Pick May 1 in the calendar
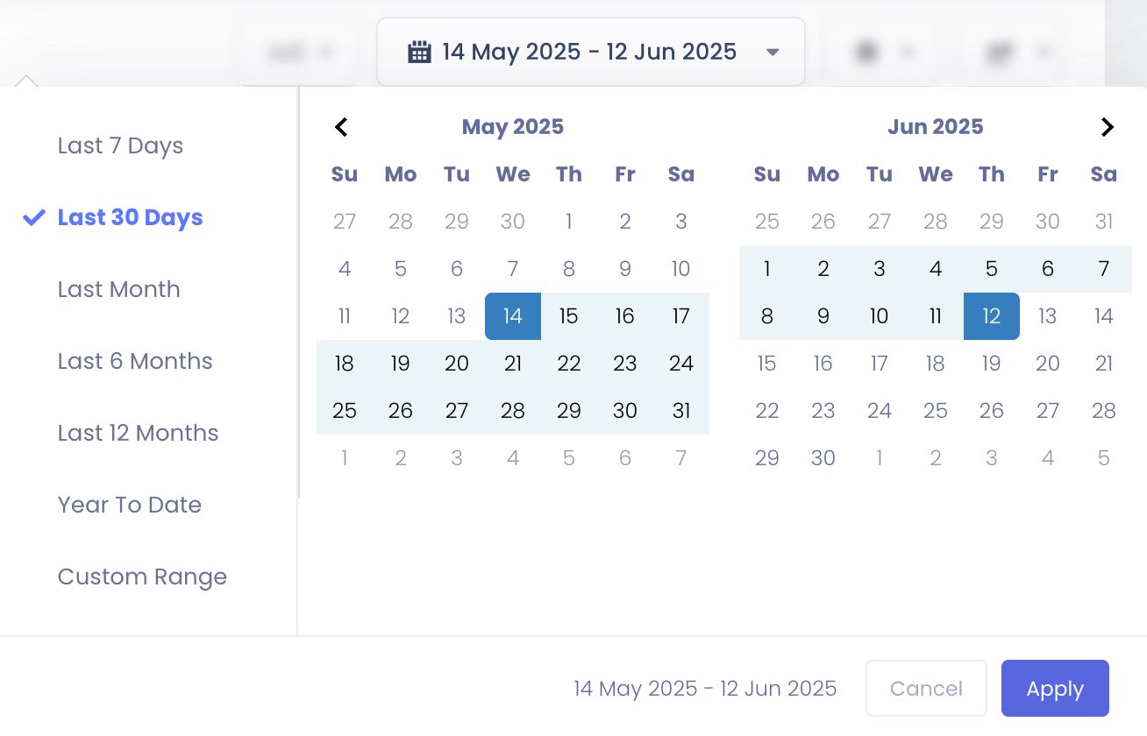 (569, 222)
